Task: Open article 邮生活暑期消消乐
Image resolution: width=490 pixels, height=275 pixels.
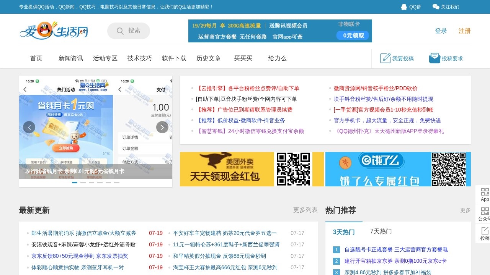Action: click(x=84, y=233)
